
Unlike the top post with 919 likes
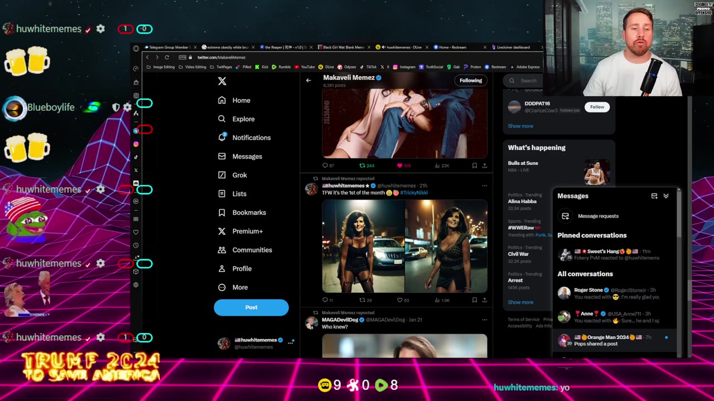[404, 165]
